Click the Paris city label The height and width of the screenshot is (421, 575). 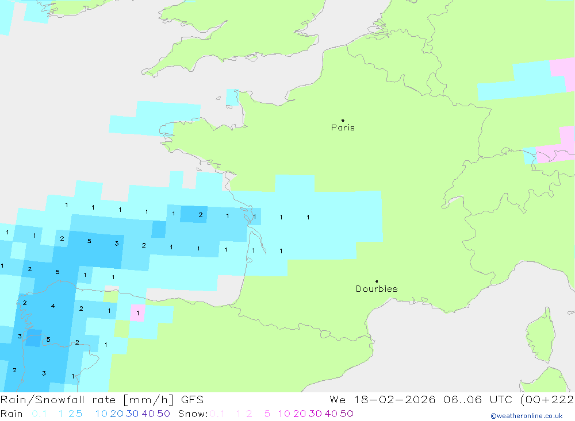(x=343, y=128)
